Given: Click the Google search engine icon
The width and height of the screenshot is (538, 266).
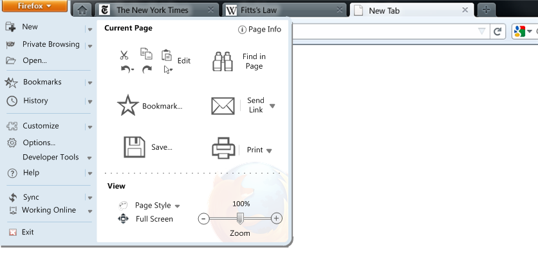Looking at the screenshot, I should 519,31.
